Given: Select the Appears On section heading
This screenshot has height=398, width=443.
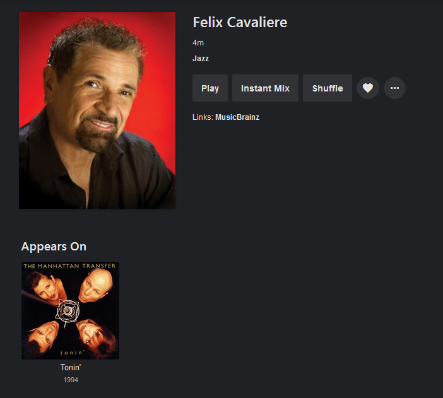Looking at the screenshot, I should (54, 247).
